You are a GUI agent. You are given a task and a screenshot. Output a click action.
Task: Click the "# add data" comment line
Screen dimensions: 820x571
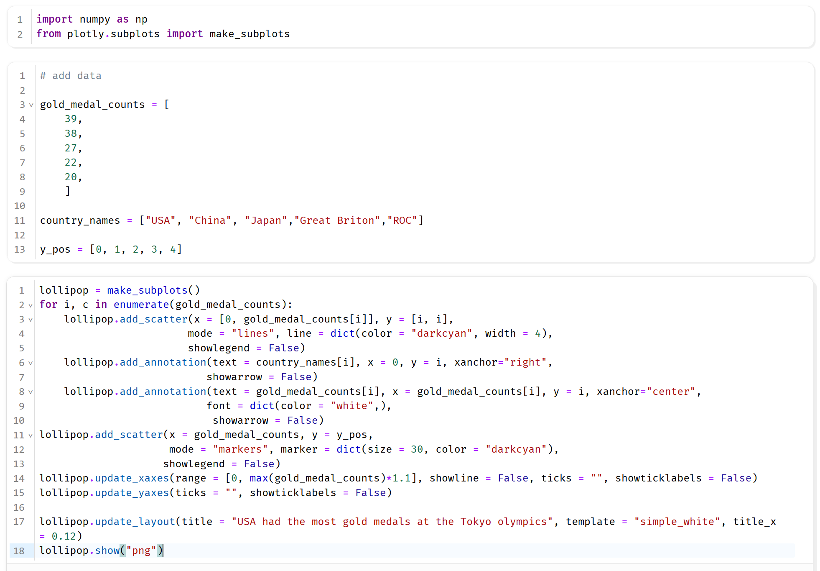(x=71, y=76)
